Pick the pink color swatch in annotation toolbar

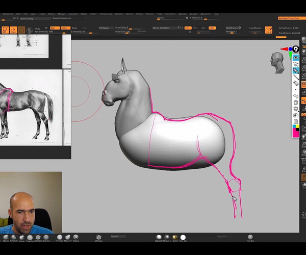(x=295, y=133)
